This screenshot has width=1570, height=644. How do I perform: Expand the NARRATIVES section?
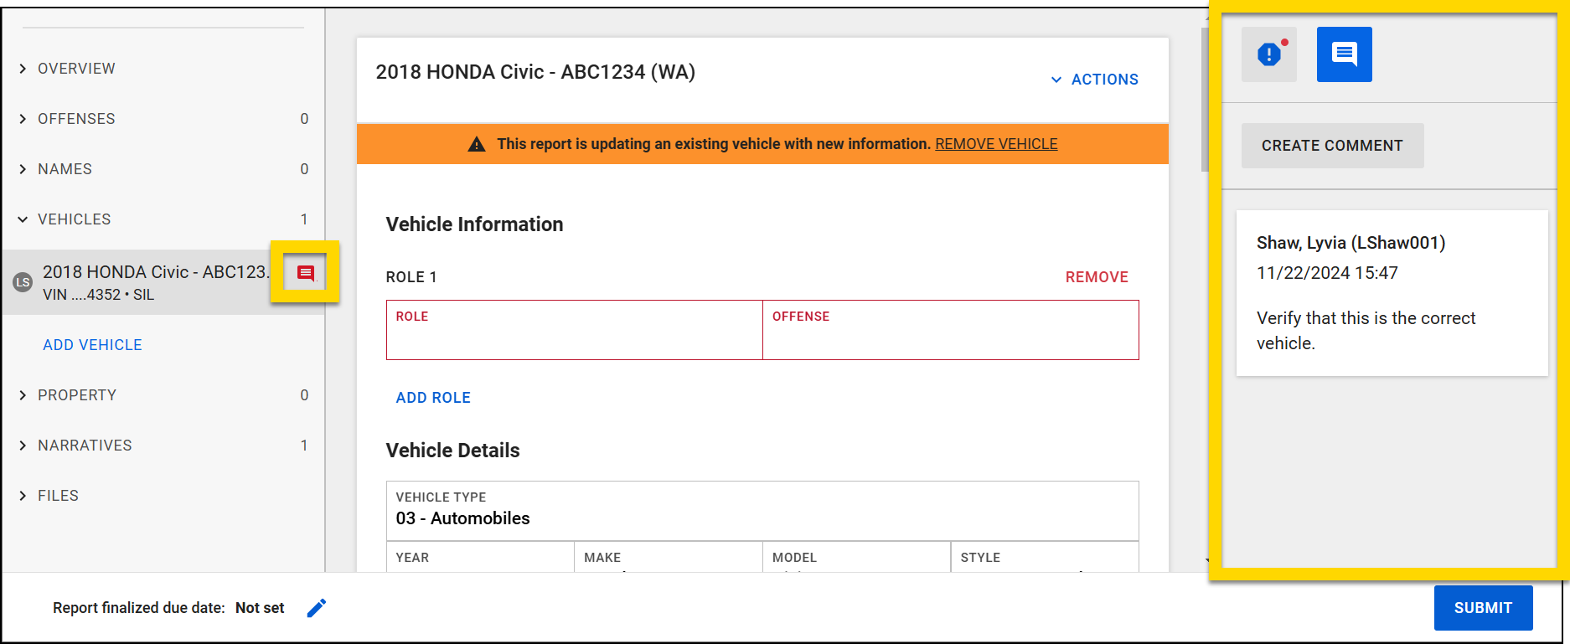point(85,445)
